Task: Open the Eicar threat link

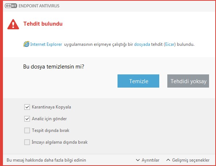Action: [x=170, y=44]
